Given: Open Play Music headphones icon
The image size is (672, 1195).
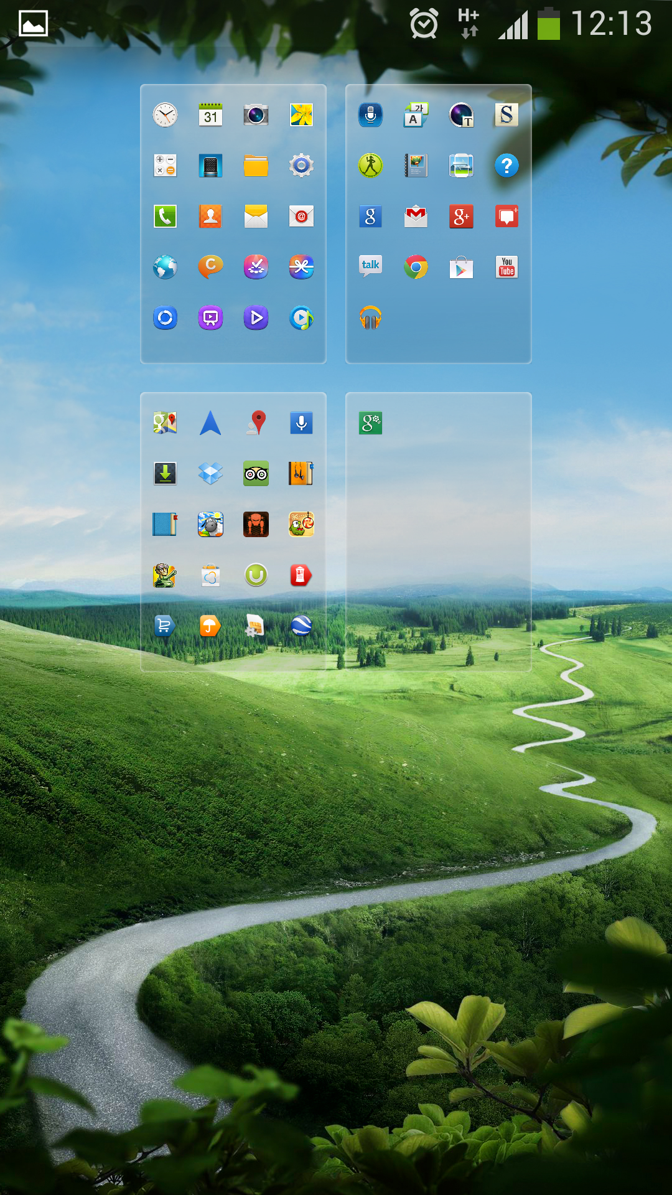Looking at the screenshot, I should 370,318.
